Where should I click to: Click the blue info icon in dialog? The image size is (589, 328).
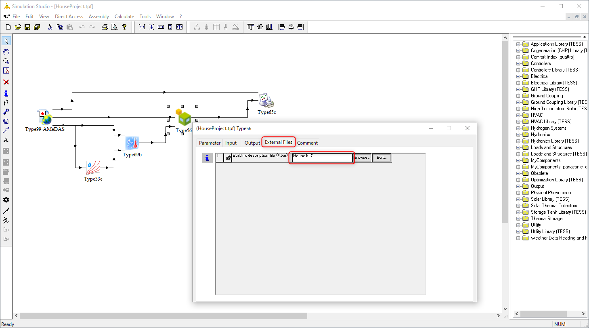pyautogui.click(x=207, y=158)
